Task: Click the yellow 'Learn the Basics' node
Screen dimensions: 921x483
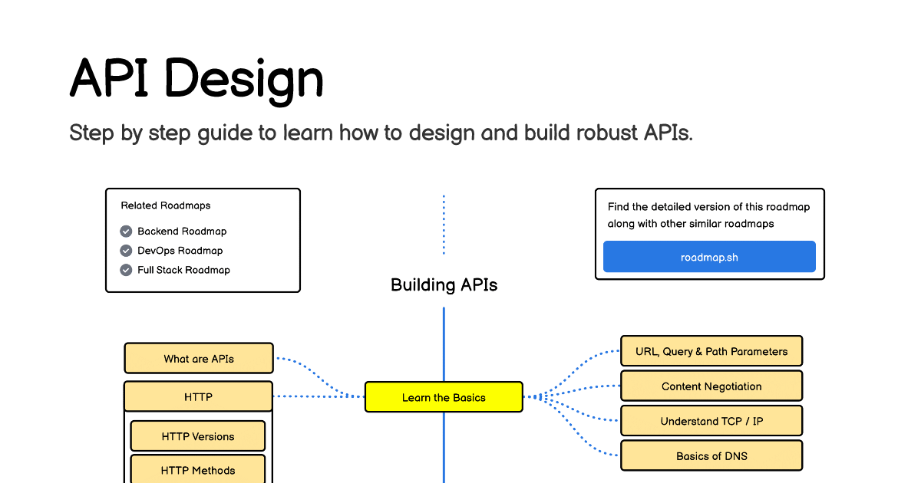Action: tap(444, 396)
